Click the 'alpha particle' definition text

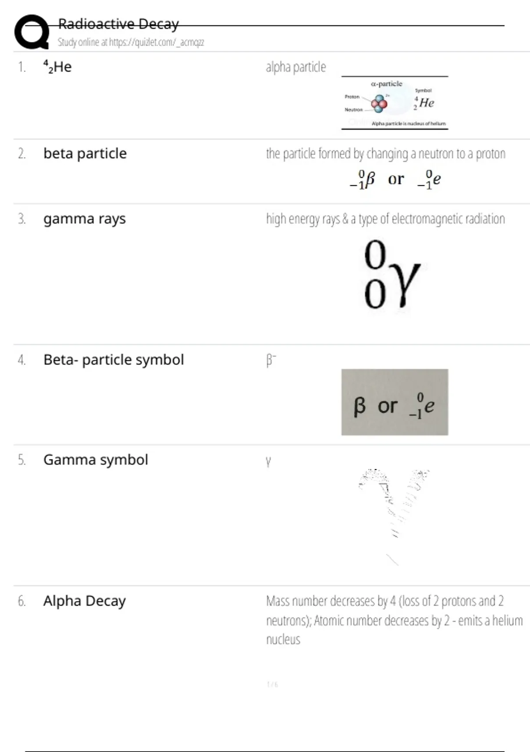(x=296, y=67)
